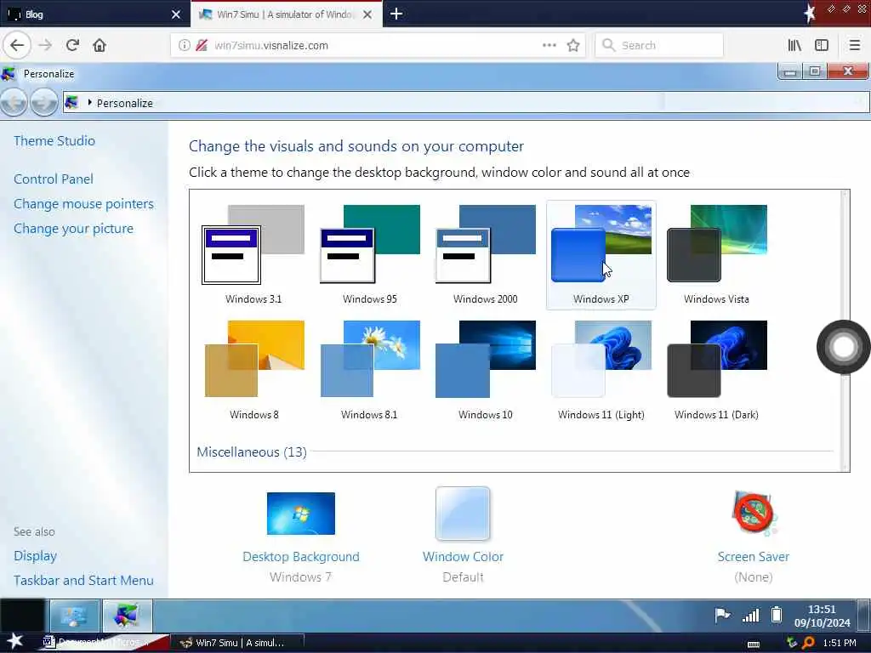Click the crossed-out tracking protection icon
Viewport: 871px width, 653px height.
(202, 46)
